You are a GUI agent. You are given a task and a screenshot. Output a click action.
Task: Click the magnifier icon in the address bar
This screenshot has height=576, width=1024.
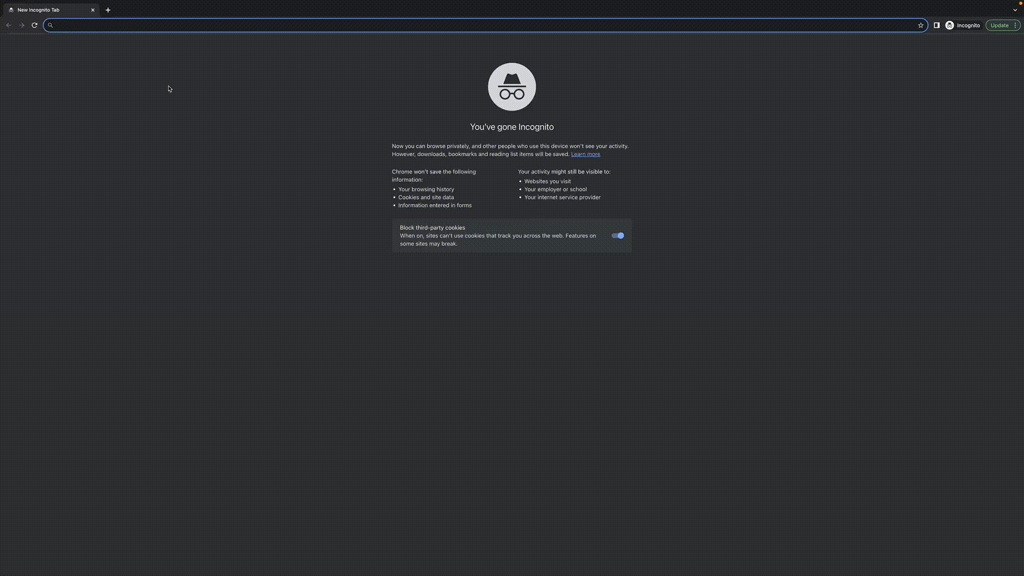tap(51, 25)
